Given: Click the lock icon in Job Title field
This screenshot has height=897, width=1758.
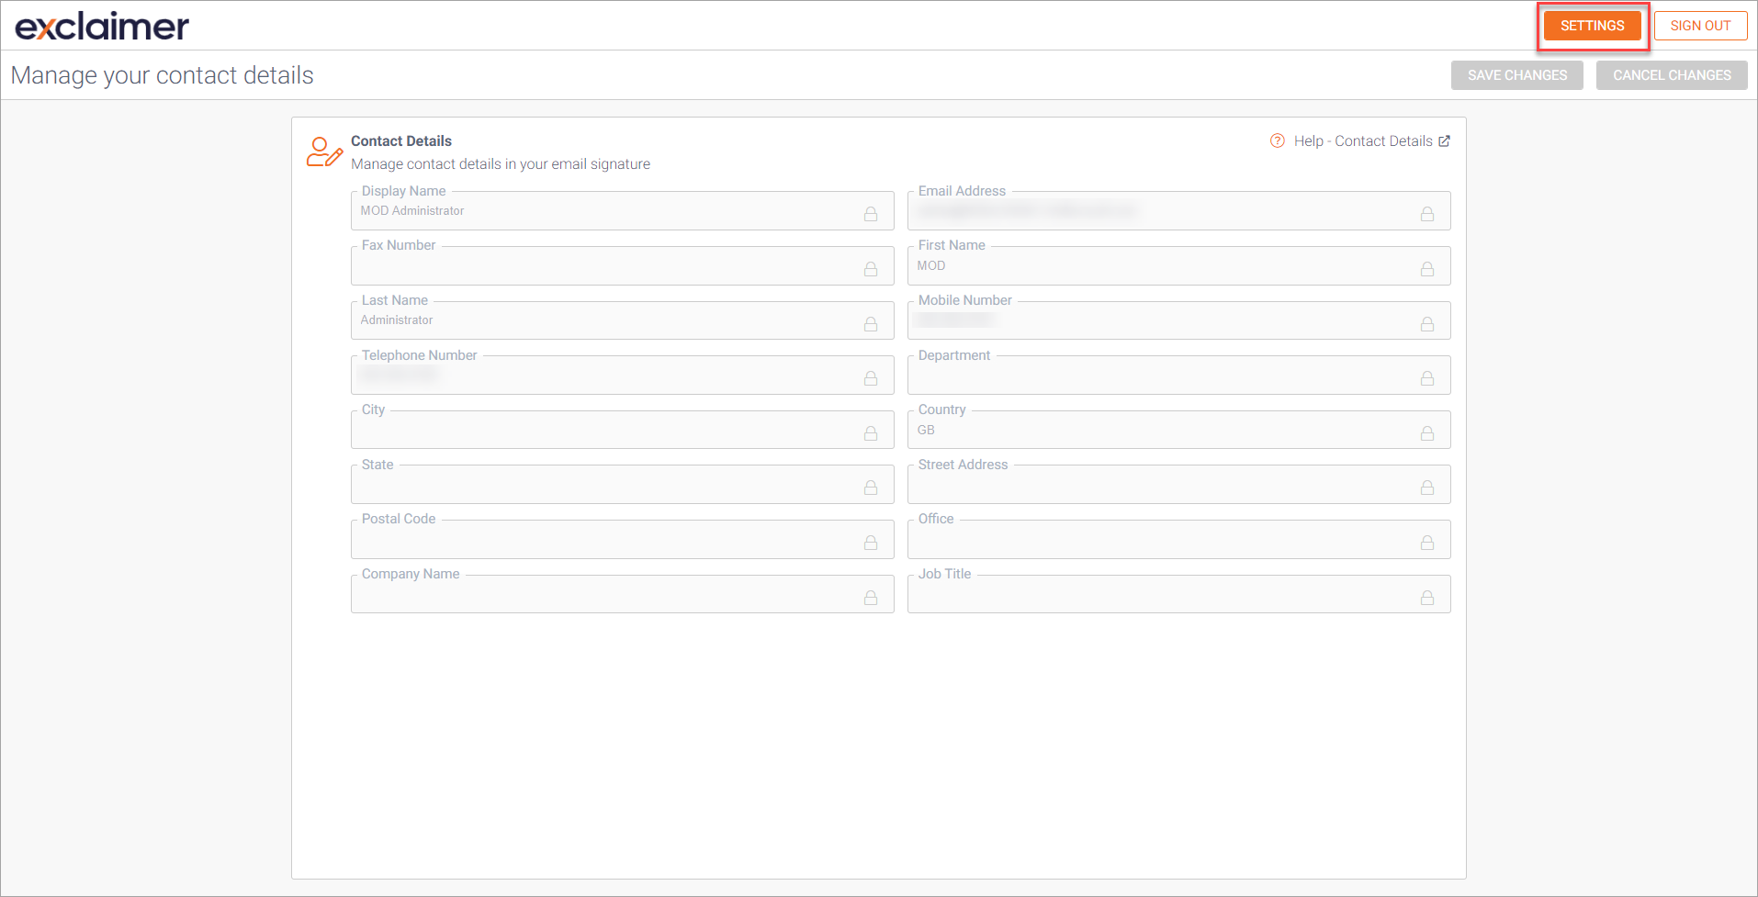Looking at the screenshot, I should click(x=1426, y=598).
